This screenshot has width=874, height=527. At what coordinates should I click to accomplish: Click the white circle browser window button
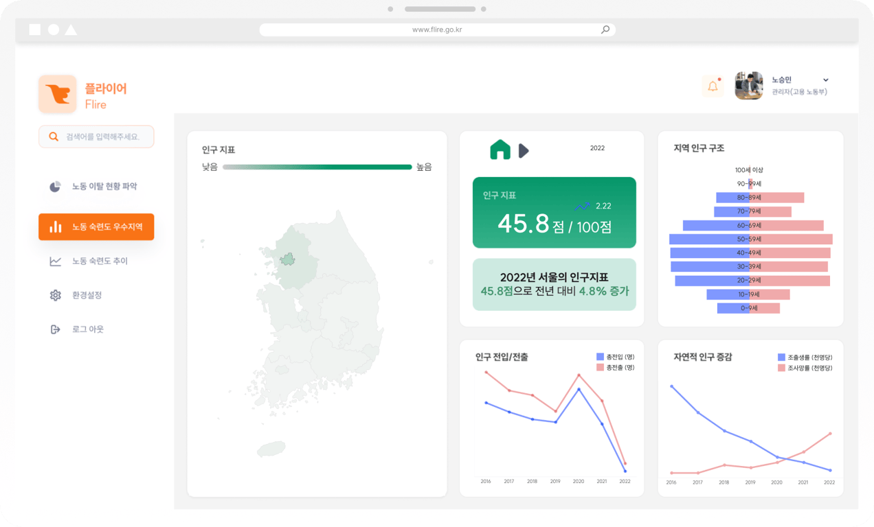tap(54, 30)
